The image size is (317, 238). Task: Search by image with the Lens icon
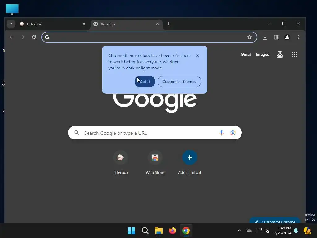click(x=233, y=133)
